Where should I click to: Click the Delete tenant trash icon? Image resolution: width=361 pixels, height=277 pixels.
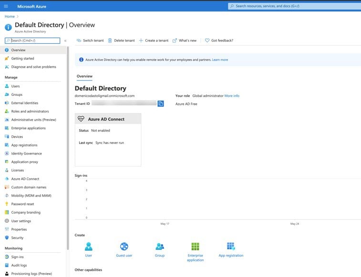point(110,41)
